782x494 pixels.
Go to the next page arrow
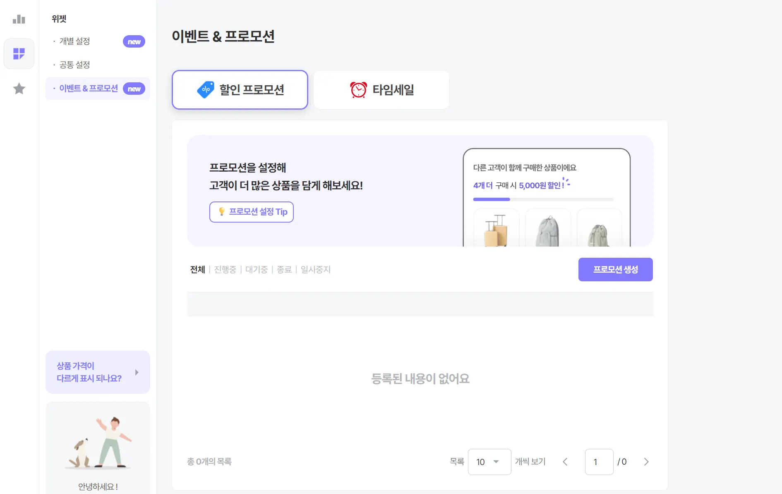646,462
